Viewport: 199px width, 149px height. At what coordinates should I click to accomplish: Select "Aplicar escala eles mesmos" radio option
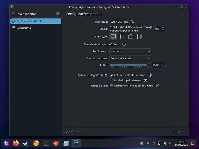111,75
